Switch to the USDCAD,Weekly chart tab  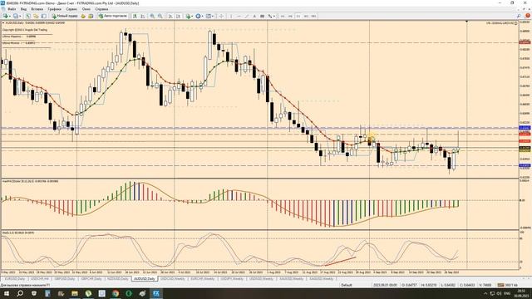[172, 279]
